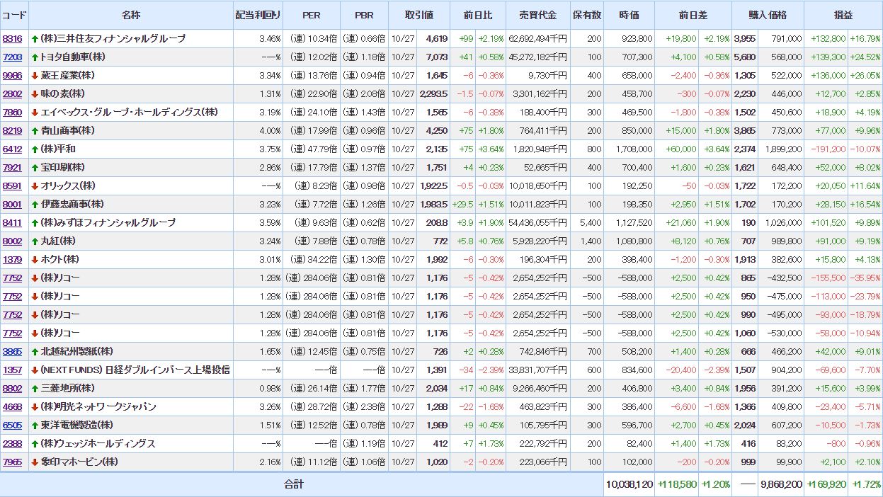Viewport: 883px width, 497px height.
Task: Select the 伊藤忠商事 stock name
Action: (72, 204)
